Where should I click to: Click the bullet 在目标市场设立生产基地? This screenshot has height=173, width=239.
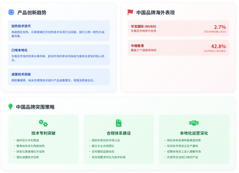[182, 146]
